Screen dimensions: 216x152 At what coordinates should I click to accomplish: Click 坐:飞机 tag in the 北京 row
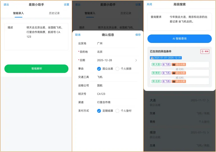pos(166,81)
